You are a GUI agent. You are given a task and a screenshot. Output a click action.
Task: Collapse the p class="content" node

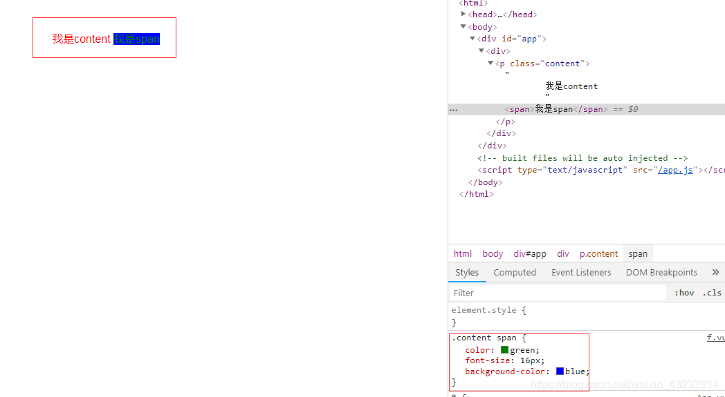point(490,64)
